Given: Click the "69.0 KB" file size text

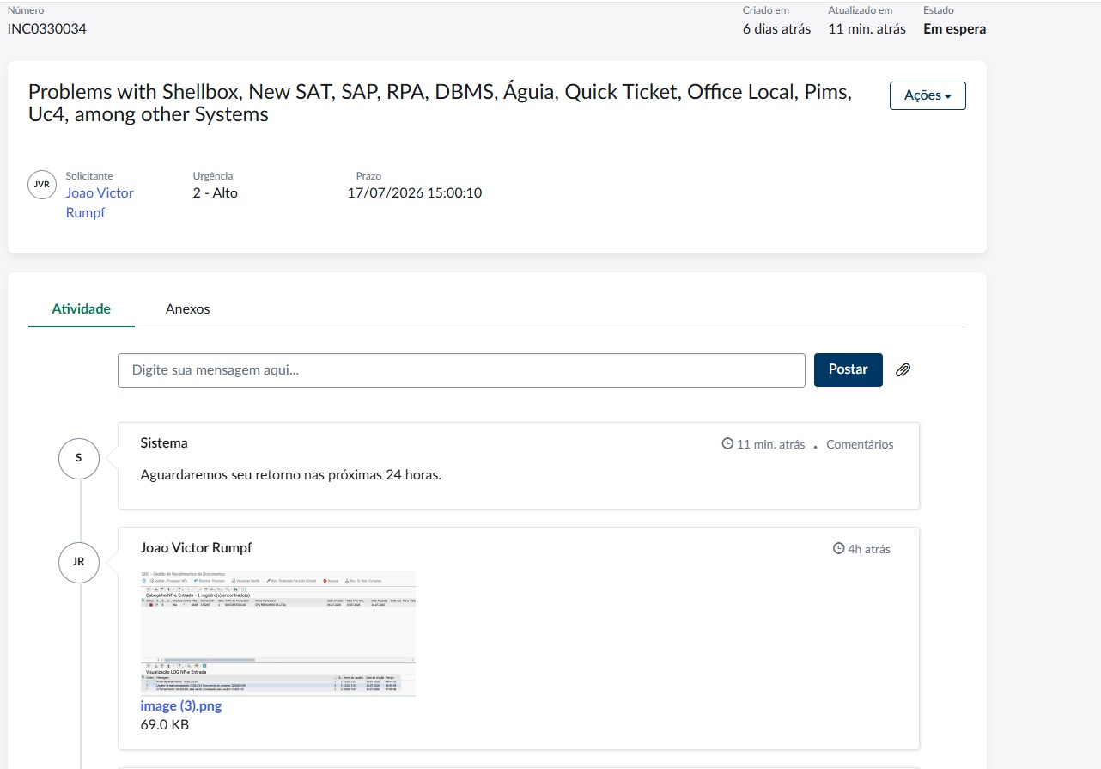Looking at the screenshot, I should (165, 724).
